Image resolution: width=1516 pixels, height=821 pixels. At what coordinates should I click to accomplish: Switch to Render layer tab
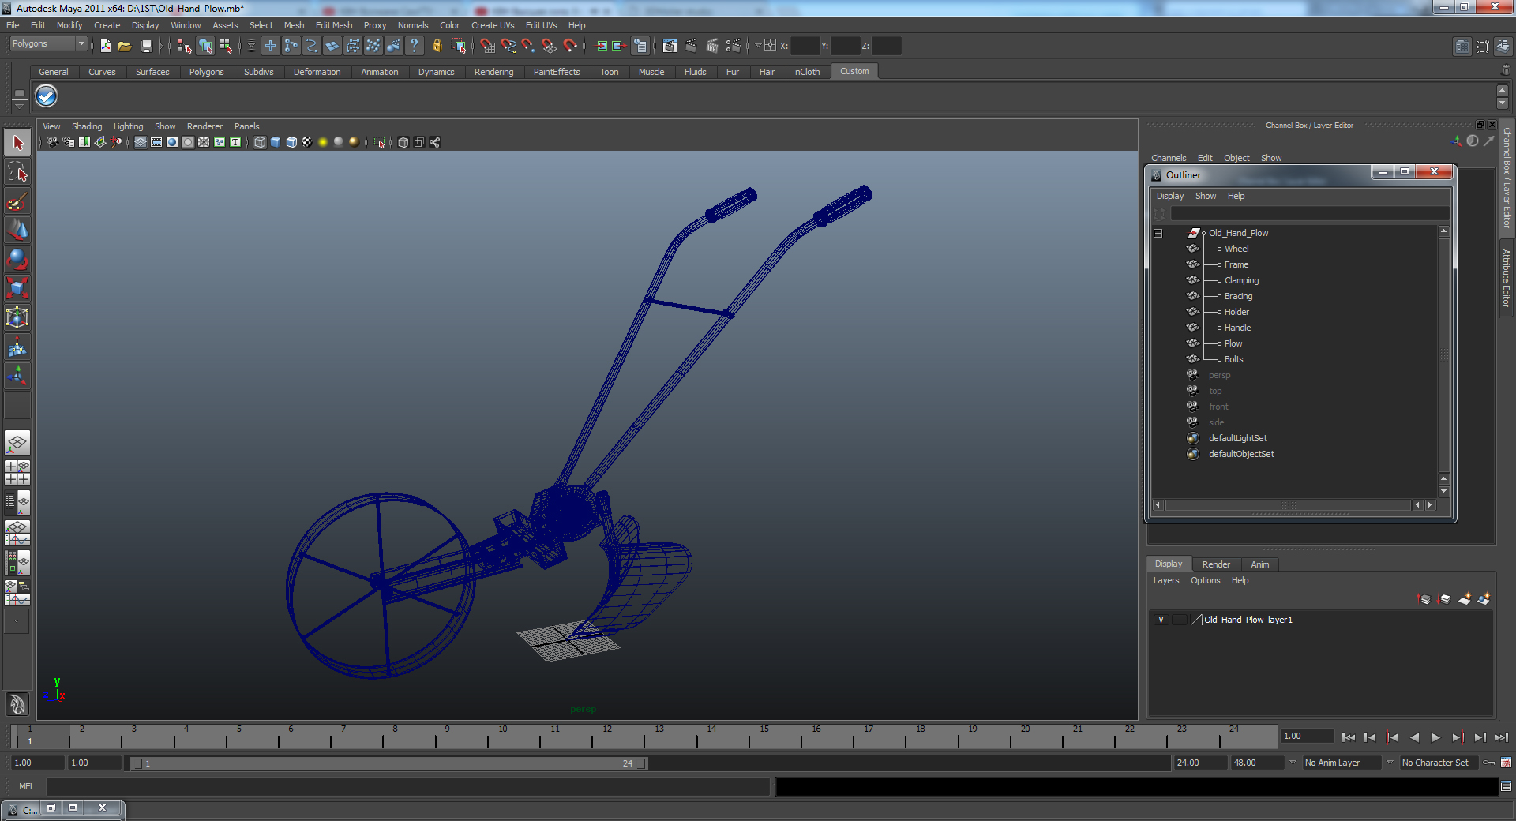coord(1216,564)
